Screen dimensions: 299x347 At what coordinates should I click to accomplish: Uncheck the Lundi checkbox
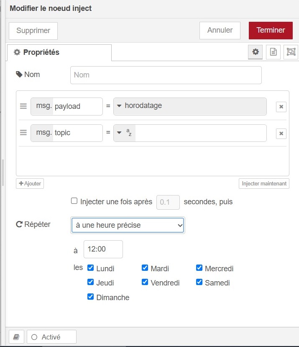(90, 268)
